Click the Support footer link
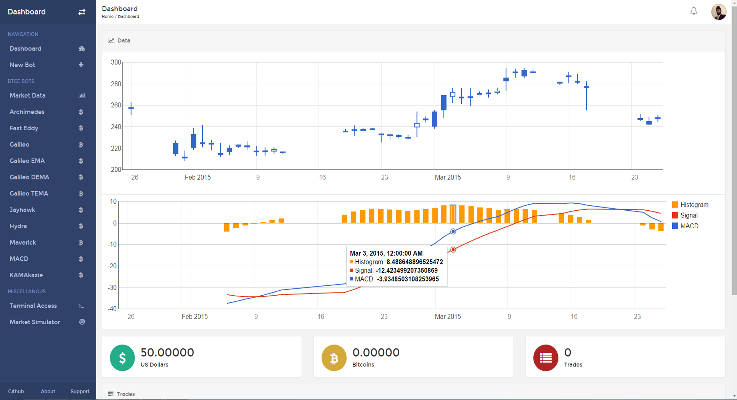The height and width of the screenshot is (400, 737). pos(80,391)
